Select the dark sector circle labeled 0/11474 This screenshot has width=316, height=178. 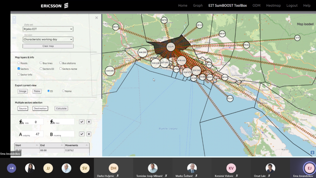coord(171,47)
